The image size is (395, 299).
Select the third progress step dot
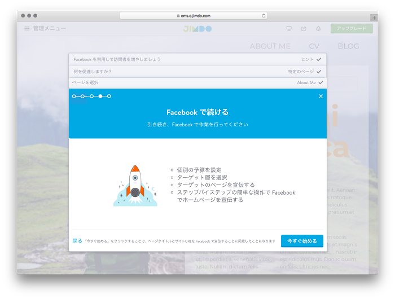click(x=91, y=96)
